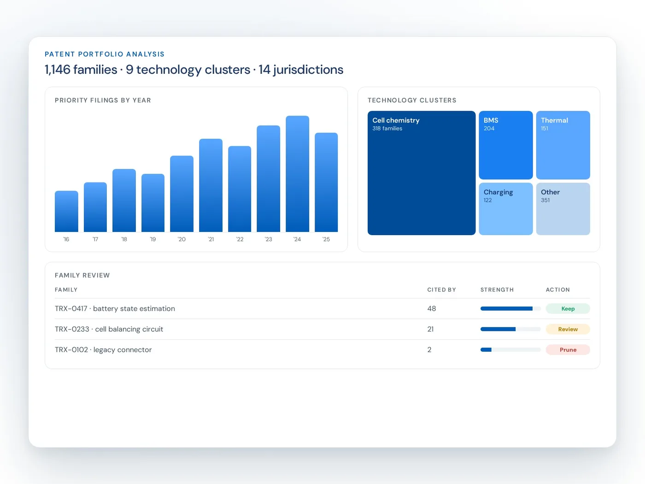This screenshot has height=484, width=645.
Task: Select the Charging cluster tile
Action: coord(506,209)
